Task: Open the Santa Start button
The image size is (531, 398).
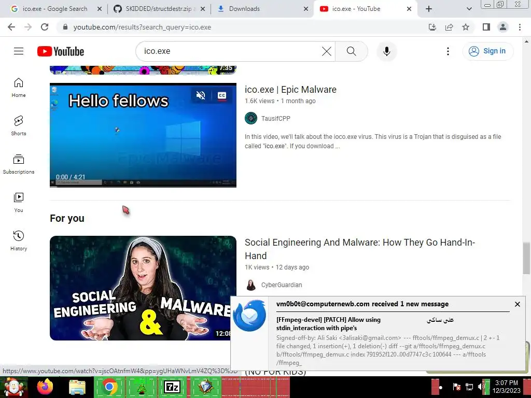Action: coord(14,387)
